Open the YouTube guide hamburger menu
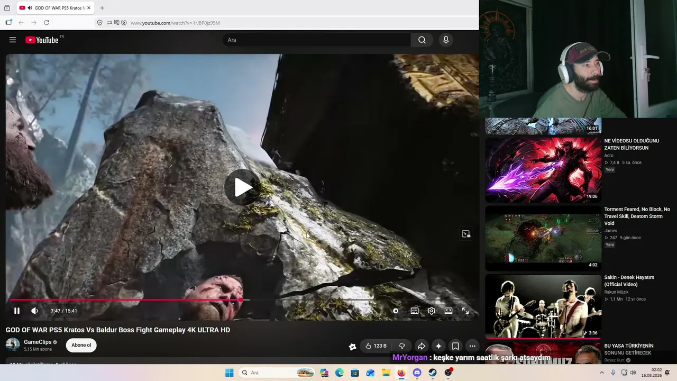The image size is (677, 381). [13, 40]
